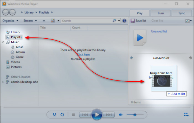Open the list options checkmark icon

[x=187, y=21]
